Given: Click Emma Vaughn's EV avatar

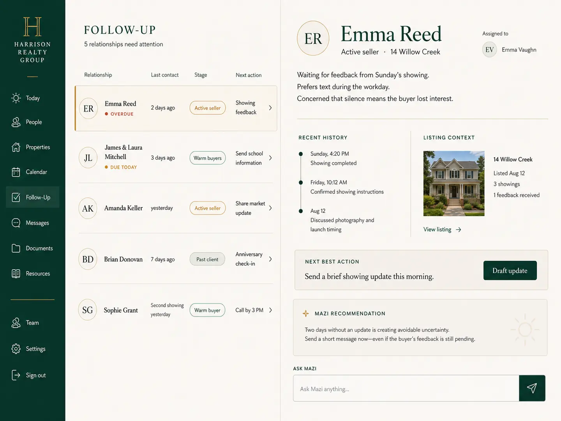Looking at the screenshot, I should [489, 50].
